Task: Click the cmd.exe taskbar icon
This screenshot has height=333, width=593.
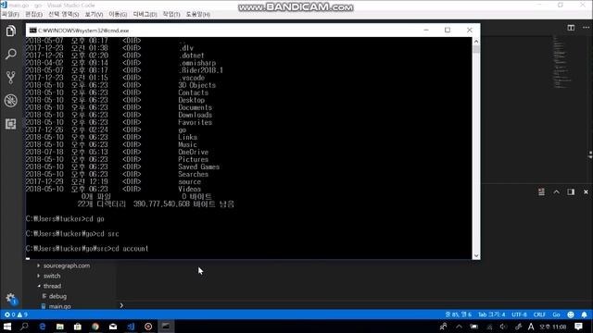Action: 166,327
